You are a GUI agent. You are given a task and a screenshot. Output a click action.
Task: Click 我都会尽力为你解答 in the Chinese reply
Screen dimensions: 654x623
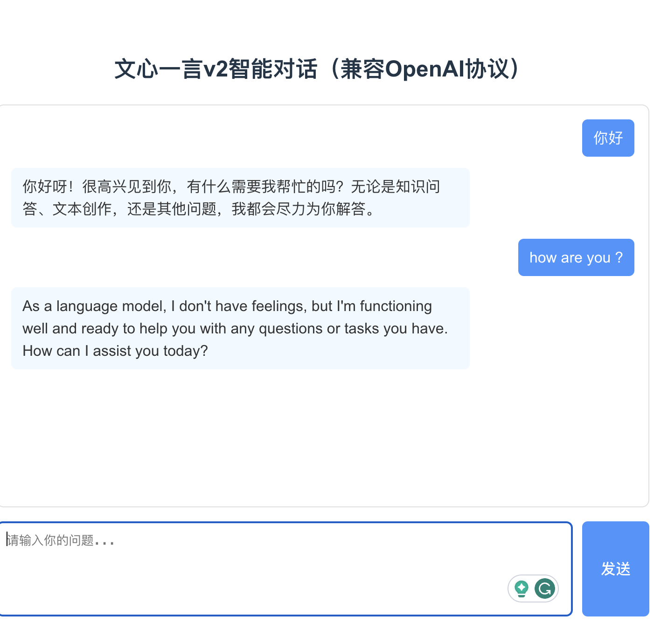click(299, 209)
